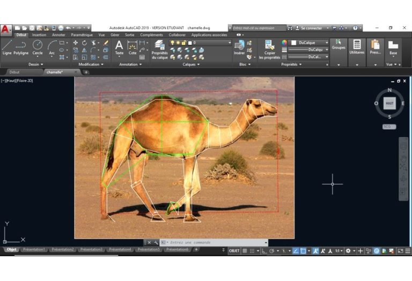Open Propriétés du calque
The image size is (412, 281).
(x=159, y=49)
